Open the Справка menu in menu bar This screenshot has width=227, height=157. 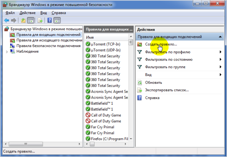click(59, 13)
